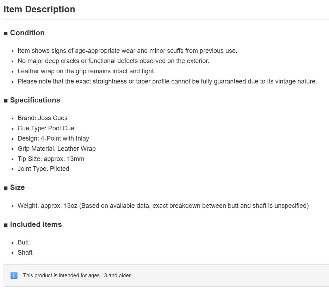Select the Design: 4-Point with Inlay text
Viewport: 329px width, 292px height.
[53, 138]
